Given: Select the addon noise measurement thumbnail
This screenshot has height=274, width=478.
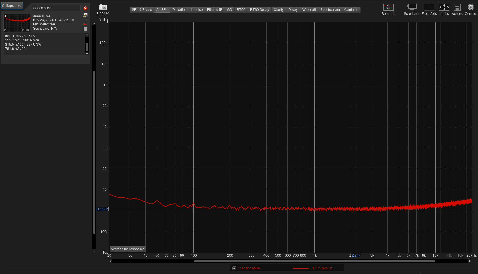Looking at the screenshot, I should tap(17, 23).
